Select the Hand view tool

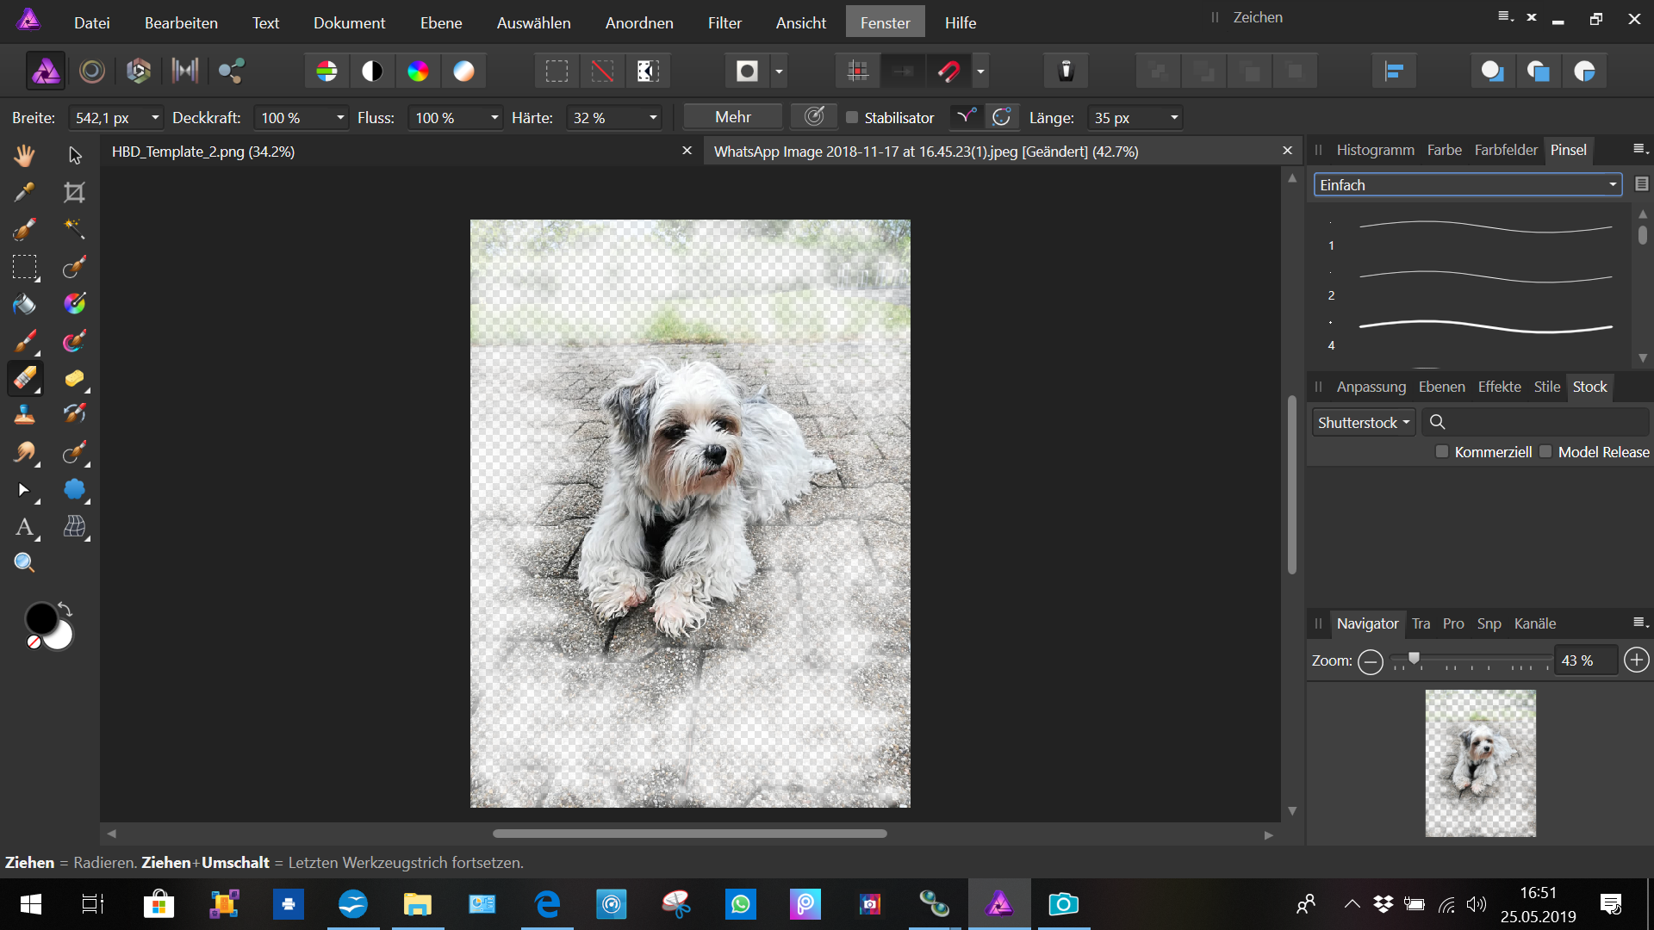click(x=24, y=155)
